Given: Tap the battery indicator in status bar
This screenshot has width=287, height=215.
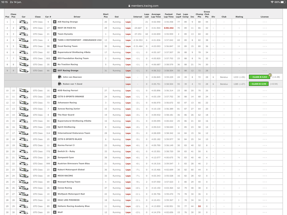Looking at the screenshot, I should coord(283,2).
